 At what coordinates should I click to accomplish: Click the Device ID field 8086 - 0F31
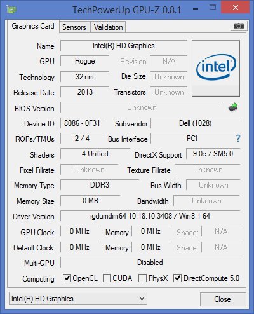[82, 123]
